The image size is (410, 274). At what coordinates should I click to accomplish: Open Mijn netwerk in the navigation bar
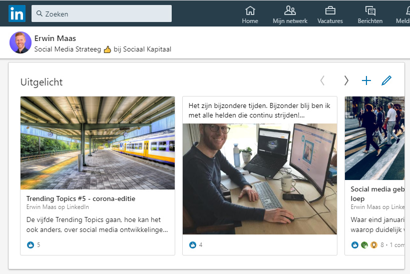point(290,15)
